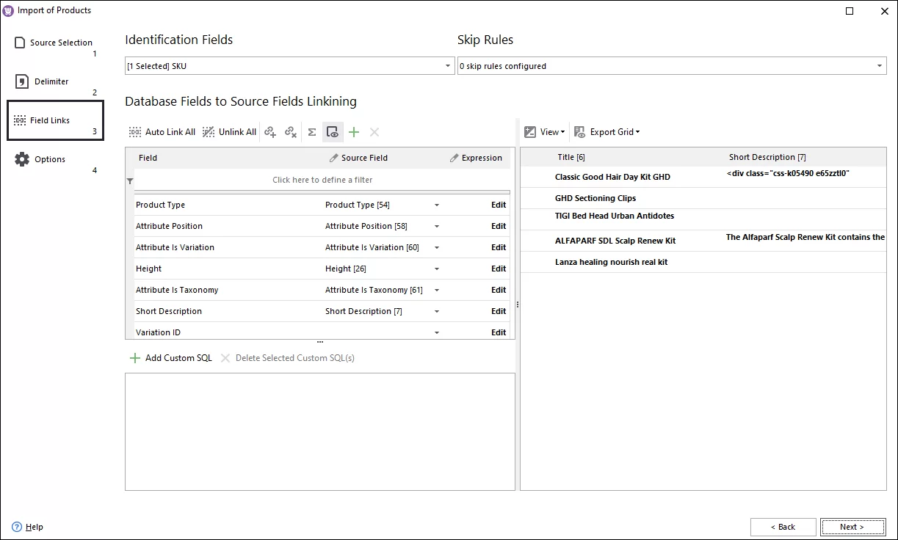This screenshot has width=898, height=540.
Task: Click the Next button
Action: [x=852, y=527]
